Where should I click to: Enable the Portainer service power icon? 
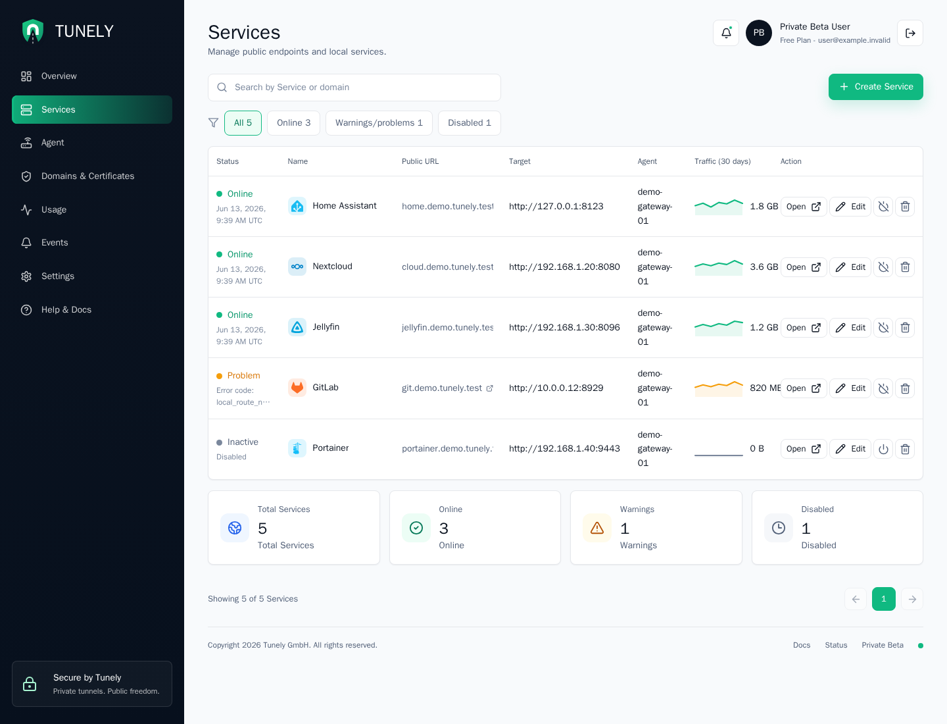point(883,449)
